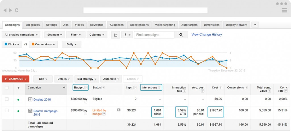Click the View Change History link

point(207,35)
